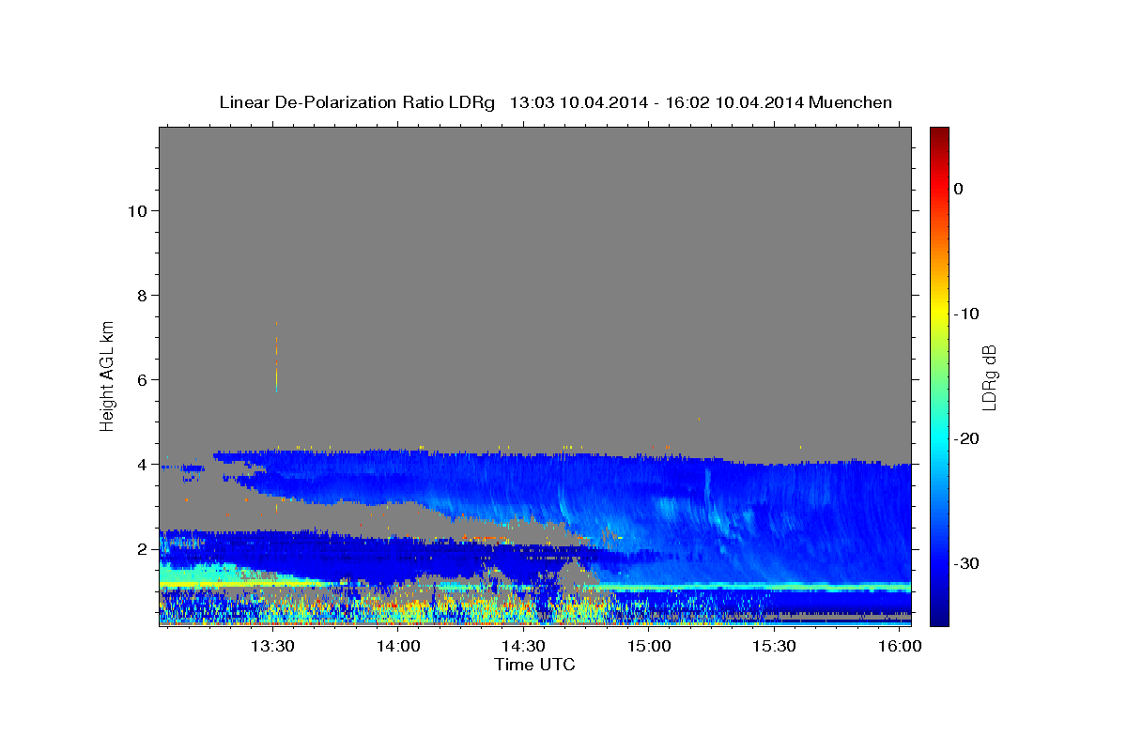Viewport: 1127px width, 751px height.
Task: Click the colorbar value label -10
Action: (x=967, y=314)
